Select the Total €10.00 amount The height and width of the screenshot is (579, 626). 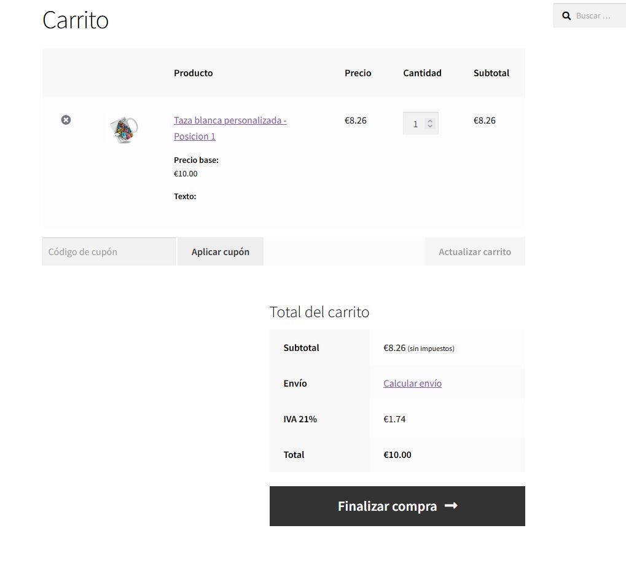pos(397,455)
